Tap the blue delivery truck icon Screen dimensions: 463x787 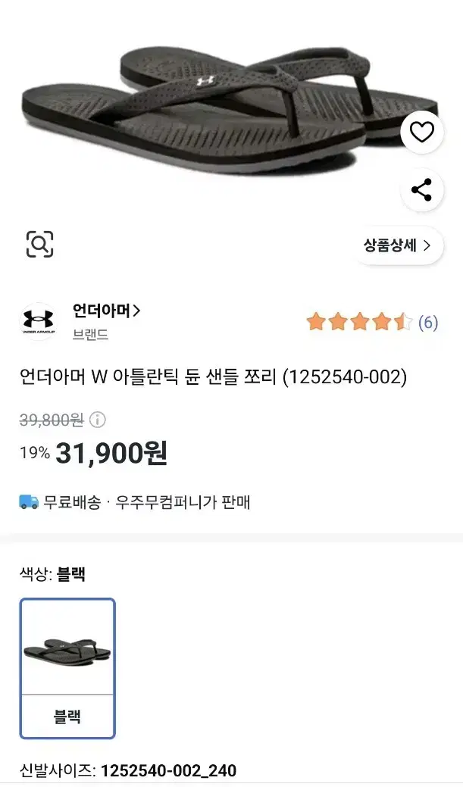pyautogui.click(x=29, y=501)
